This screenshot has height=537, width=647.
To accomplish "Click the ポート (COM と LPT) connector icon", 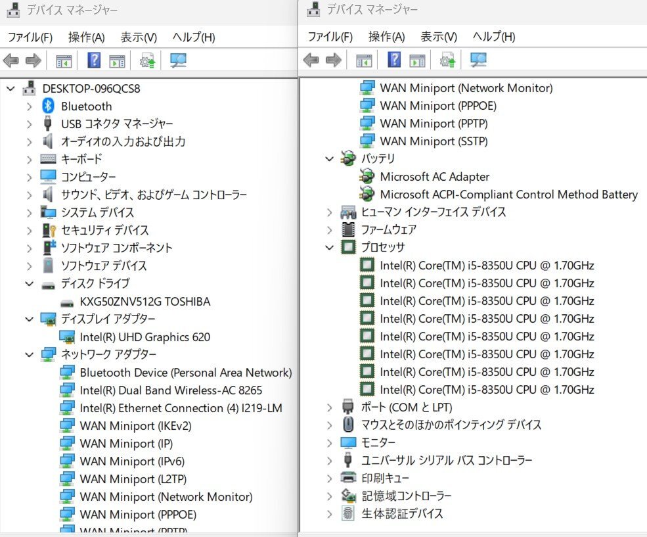I will (348, 407).
